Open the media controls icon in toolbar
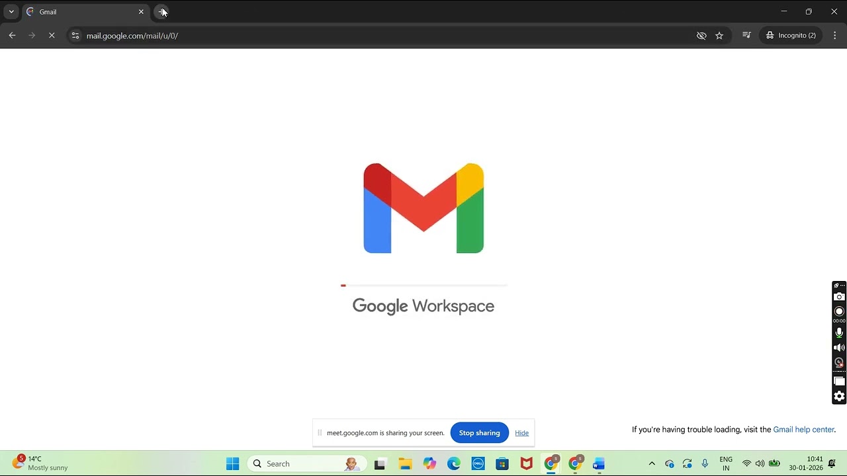Image resolution: width=847 pixels, height=476 pixels. tap(746, 35)
